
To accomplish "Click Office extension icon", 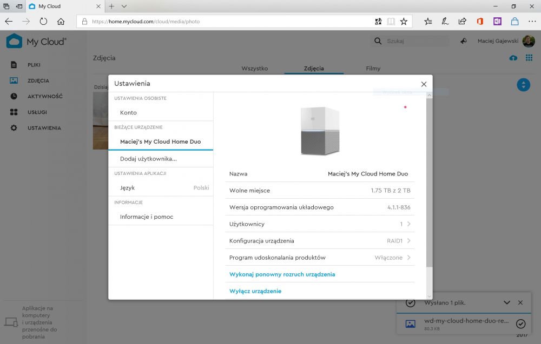I will click(x=480, y=22).
